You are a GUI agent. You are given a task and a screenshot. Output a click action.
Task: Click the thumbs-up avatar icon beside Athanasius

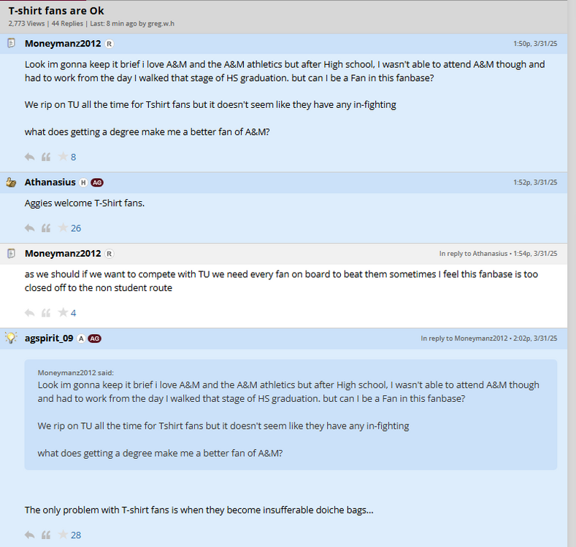11,182
